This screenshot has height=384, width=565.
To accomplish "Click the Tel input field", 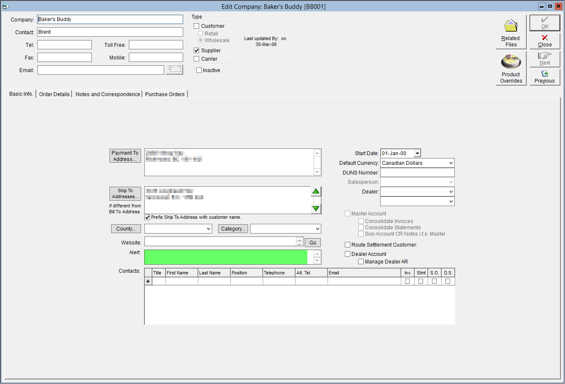I will [x=64, y=45].
